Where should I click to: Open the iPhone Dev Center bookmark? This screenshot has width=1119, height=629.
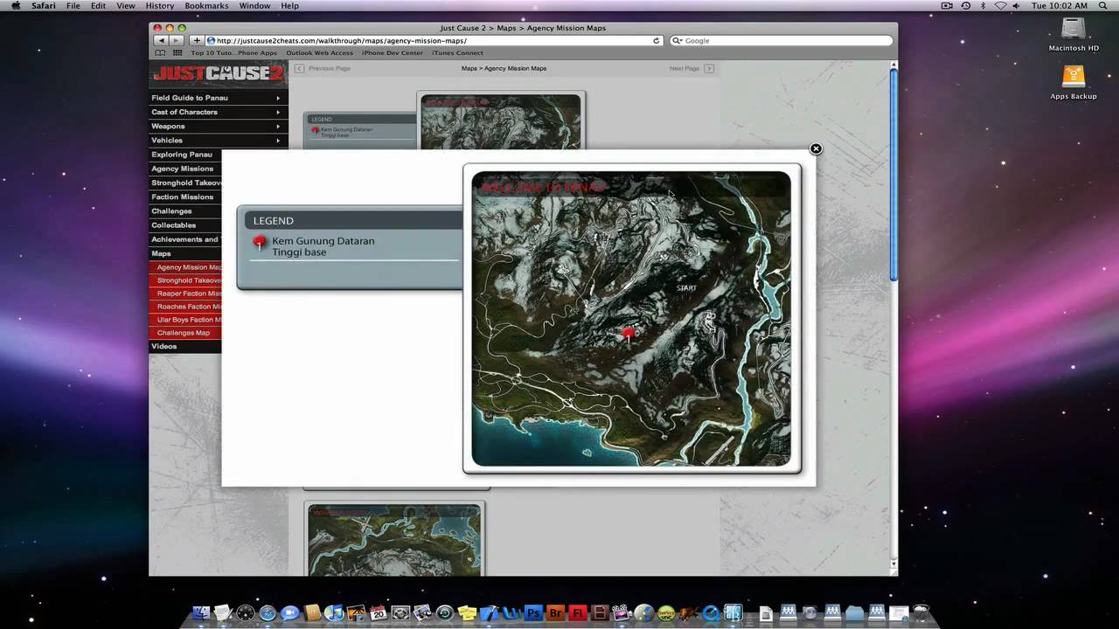pyautogui.click(x=393, y=52)
